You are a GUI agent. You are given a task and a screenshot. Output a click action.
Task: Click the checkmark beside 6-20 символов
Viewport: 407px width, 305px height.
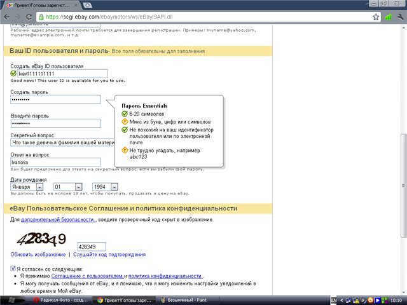(x=125, y=114)
